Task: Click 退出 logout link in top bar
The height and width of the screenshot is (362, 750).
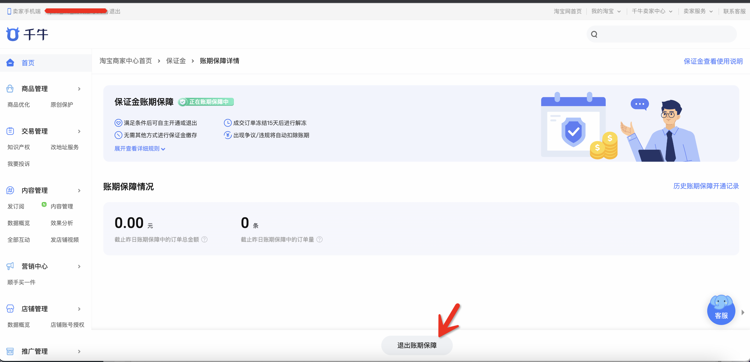Action: tap(115, 11)
